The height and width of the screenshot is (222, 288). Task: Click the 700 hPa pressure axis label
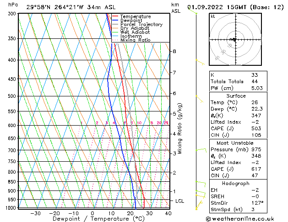(12, 150)
